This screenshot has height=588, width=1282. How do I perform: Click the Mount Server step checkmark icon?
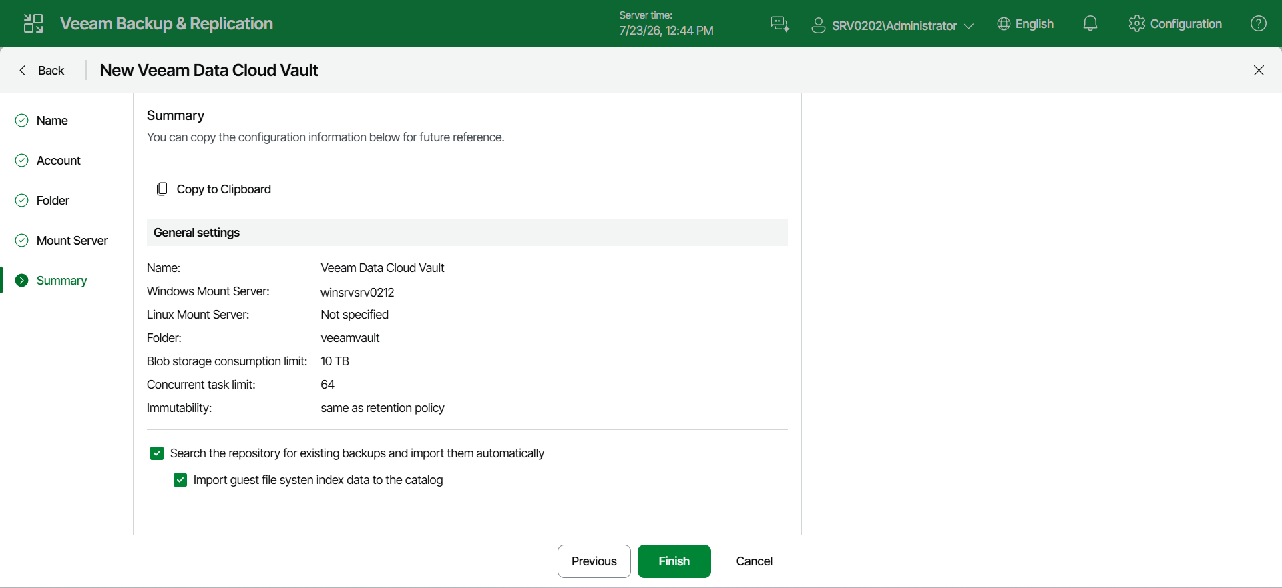pyautogui.click(x=22, y=240)
